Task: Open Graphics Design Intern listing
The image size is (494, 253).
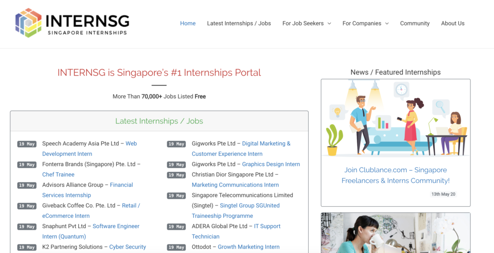Action: [271, 164]
